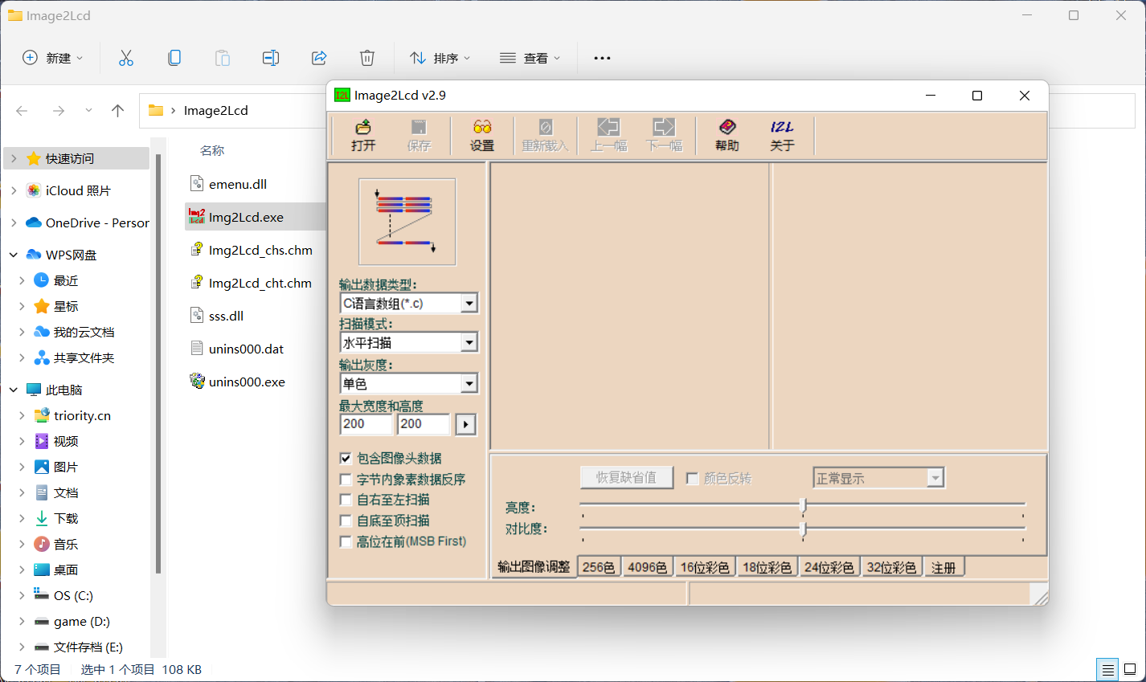Screen dimensions: 1146x682
Task: Click the rename icon in Explorer toolbar
Action: [271, 58]
